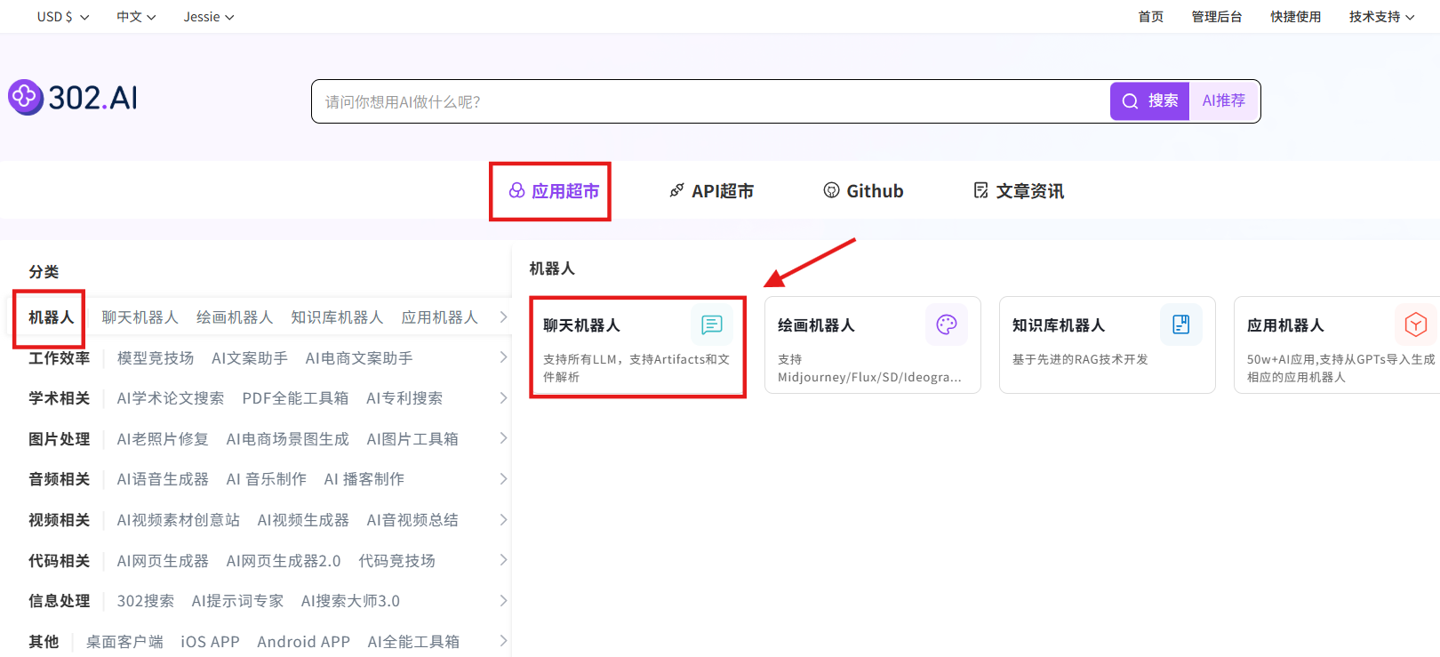Open 302搜索 link
Viewport: 1440px width, 657px height.
[146, 601]
